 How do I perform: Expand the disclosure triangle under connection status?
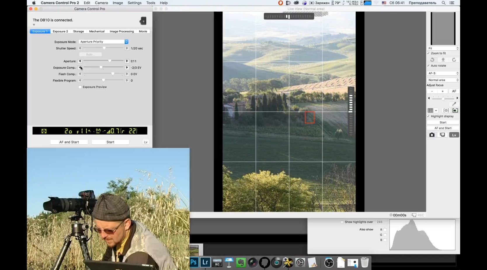[34, 25]
